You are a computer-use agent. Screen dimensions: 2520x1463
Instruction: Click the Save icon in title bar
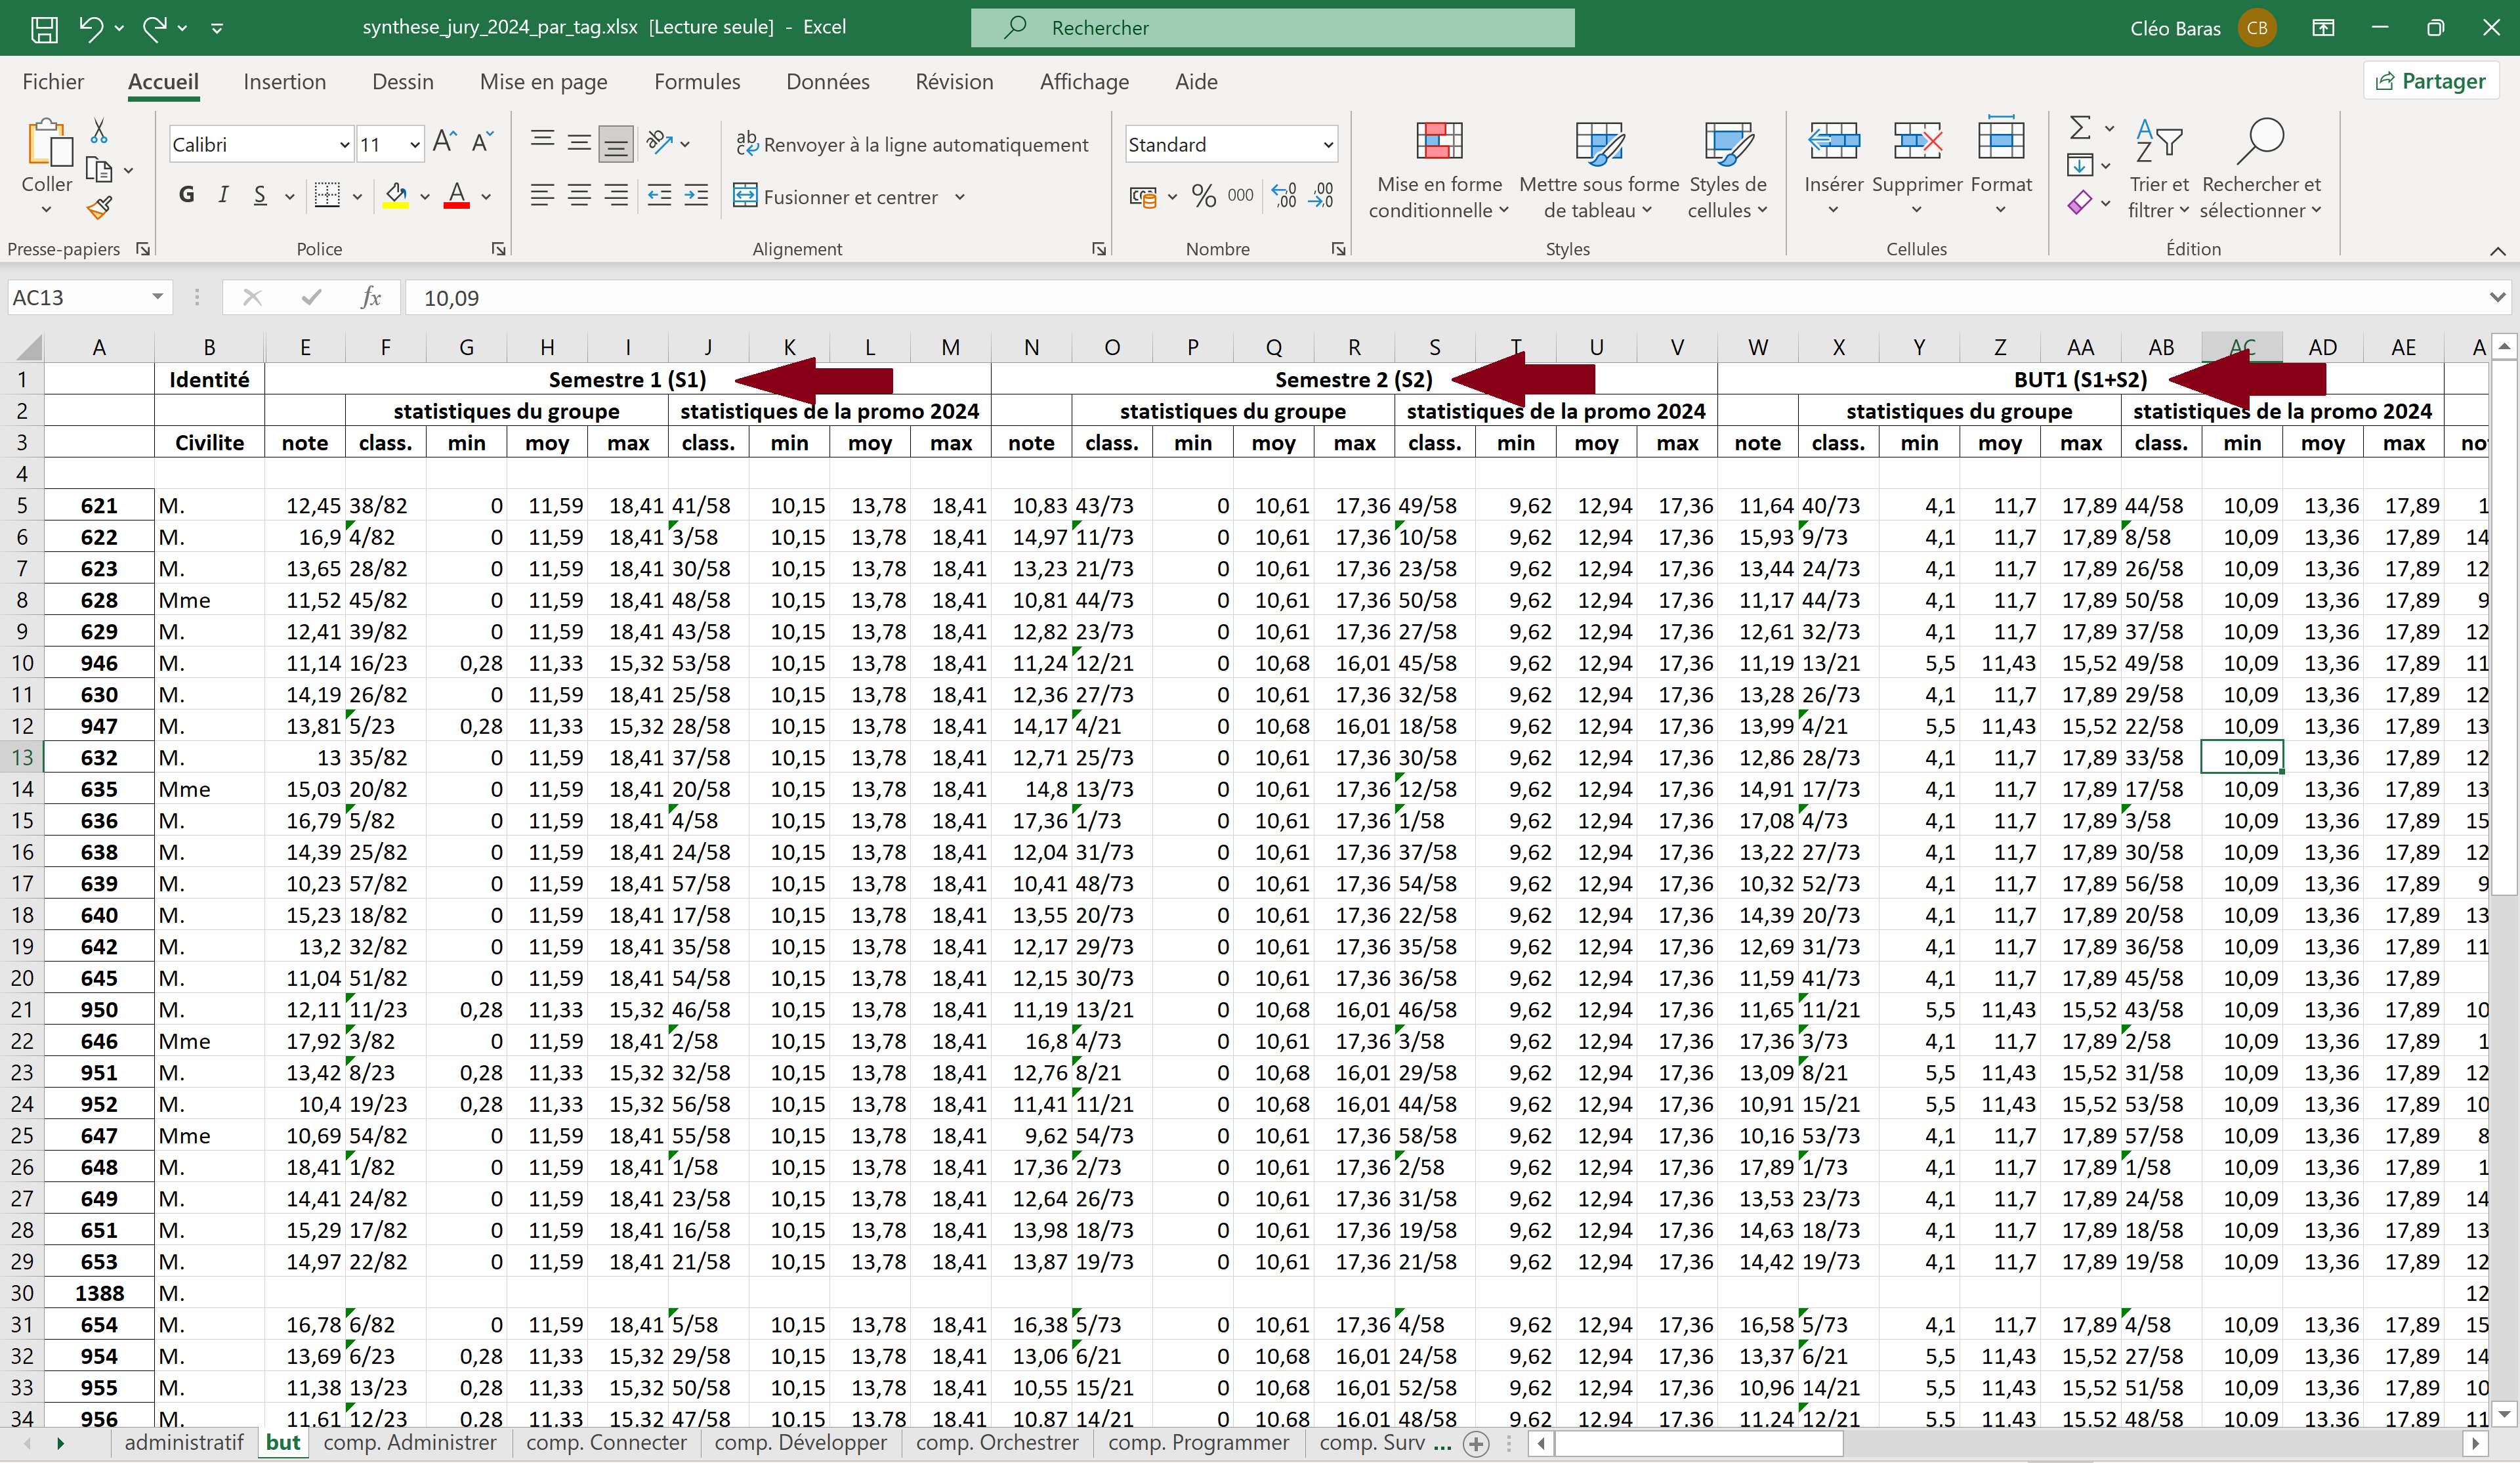coord(44,28)
